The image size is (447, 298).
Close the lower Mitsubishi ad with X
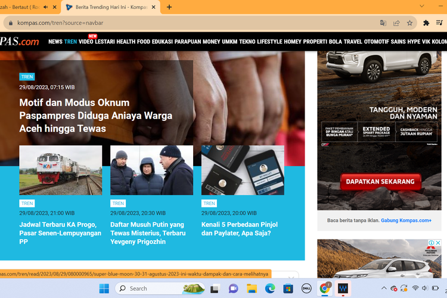pos(438,243)
